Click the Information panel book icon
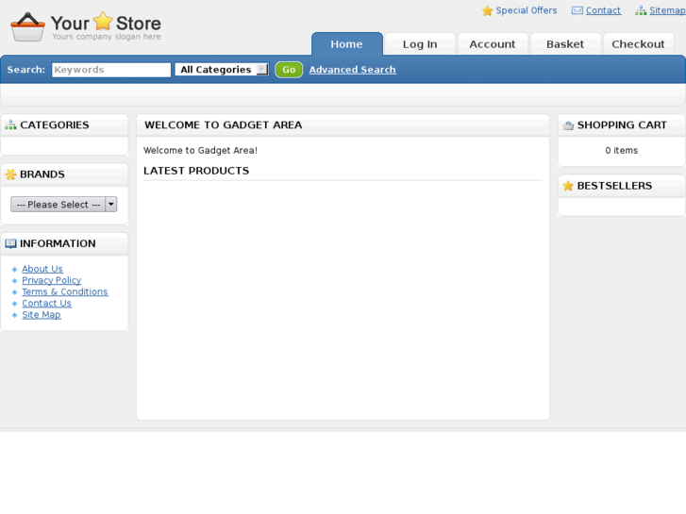 [x=10, y=243]
